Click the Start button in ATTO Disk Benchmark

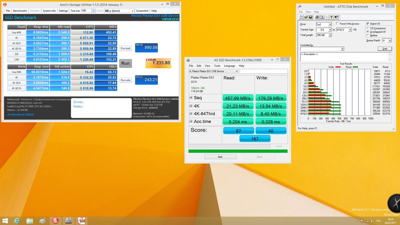[x=385, y=49]
